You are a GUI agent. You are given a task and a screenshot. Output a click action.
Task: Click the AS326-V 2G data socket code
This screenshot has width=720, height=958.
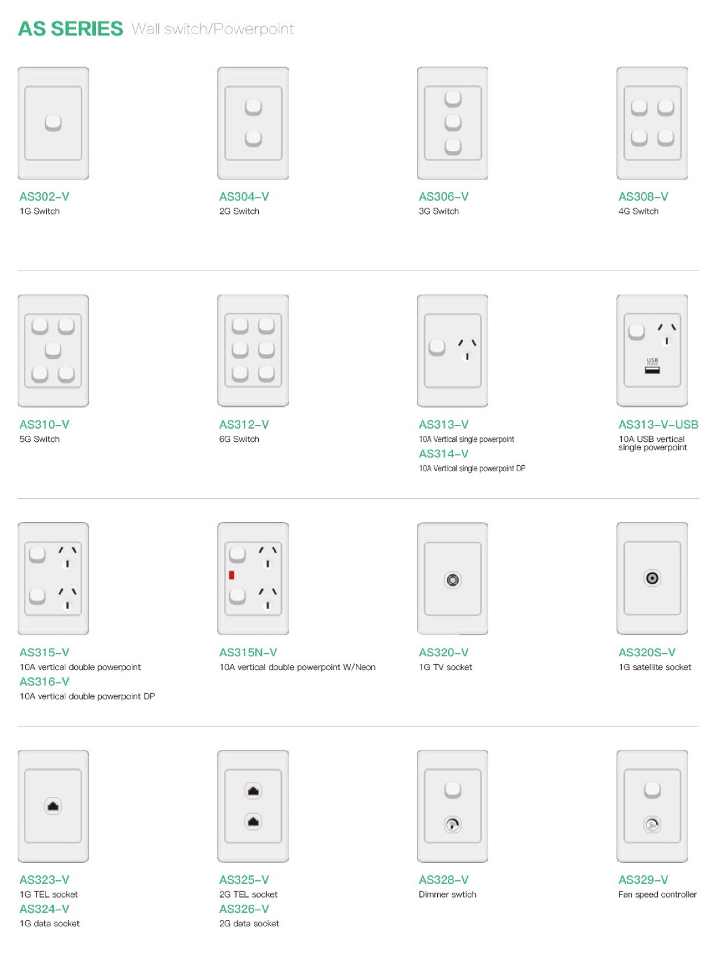[244, 910]
